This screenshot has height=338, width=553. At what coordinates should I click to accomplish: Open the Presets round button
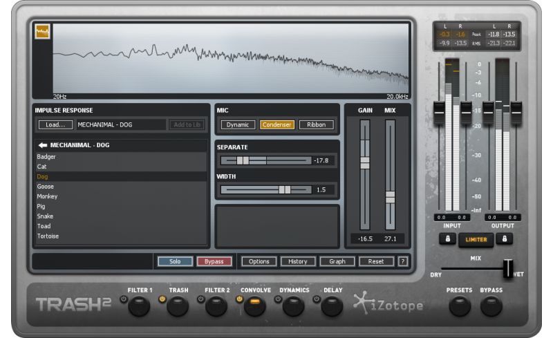click(x=460, y=306)
